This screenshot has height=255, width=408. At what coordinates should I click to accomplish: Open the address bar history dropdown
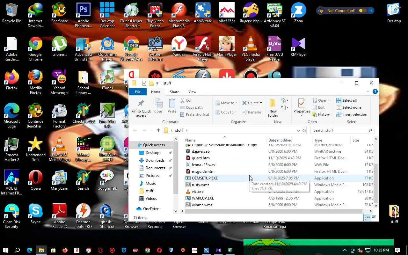298,130
